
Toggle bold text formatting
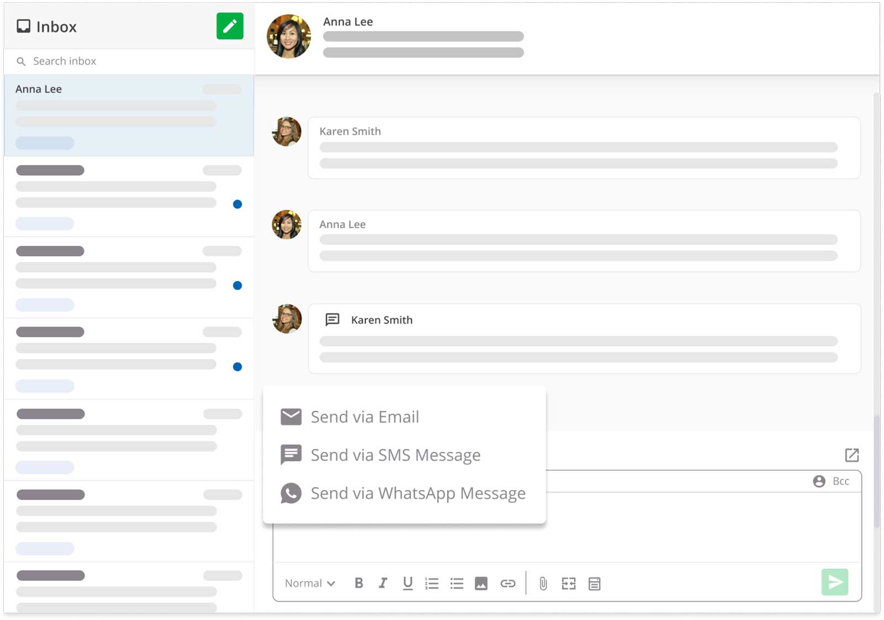point(359,583)
